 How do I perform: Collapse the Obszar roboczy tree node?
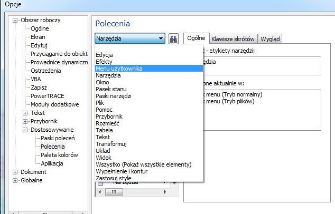click(15, 20)
